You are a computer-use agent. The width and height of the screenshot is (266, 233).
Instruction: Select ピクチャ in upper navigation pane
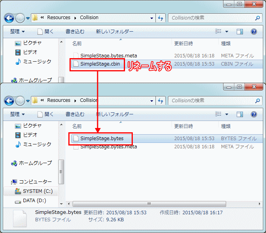(x=28, y=43)
